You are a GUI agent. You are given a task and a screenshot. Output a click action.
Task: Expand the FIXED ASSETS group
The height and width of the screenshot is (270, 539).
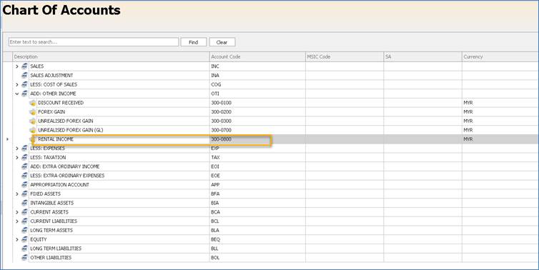(17, 194)
